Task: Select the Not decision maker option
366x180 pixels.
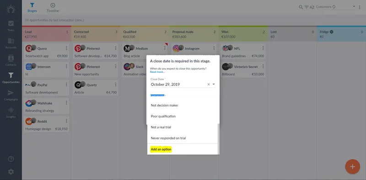Action: [x=183, y=105]
